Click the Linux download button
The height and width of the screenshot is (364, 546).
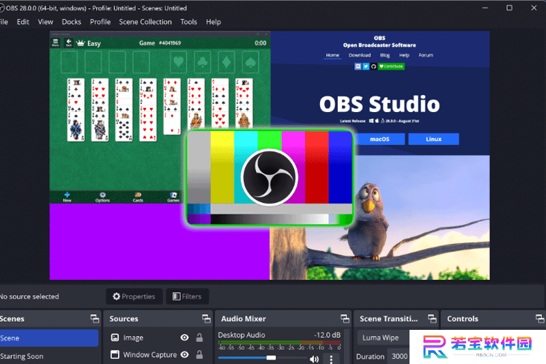[x=433, y=139]
